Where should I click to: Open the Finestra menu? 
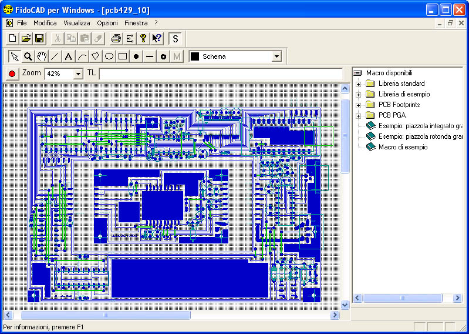tap(136, 23)
